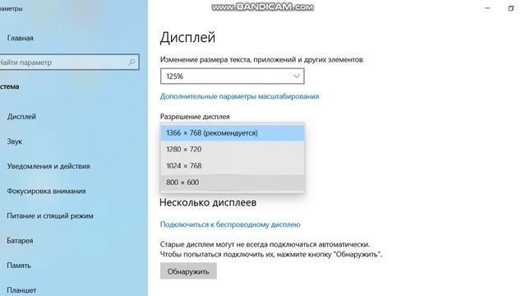This screenshot has width=526, height=296.
Task: Open the 125% scaling dropdown
Action: tap(232, 76)
